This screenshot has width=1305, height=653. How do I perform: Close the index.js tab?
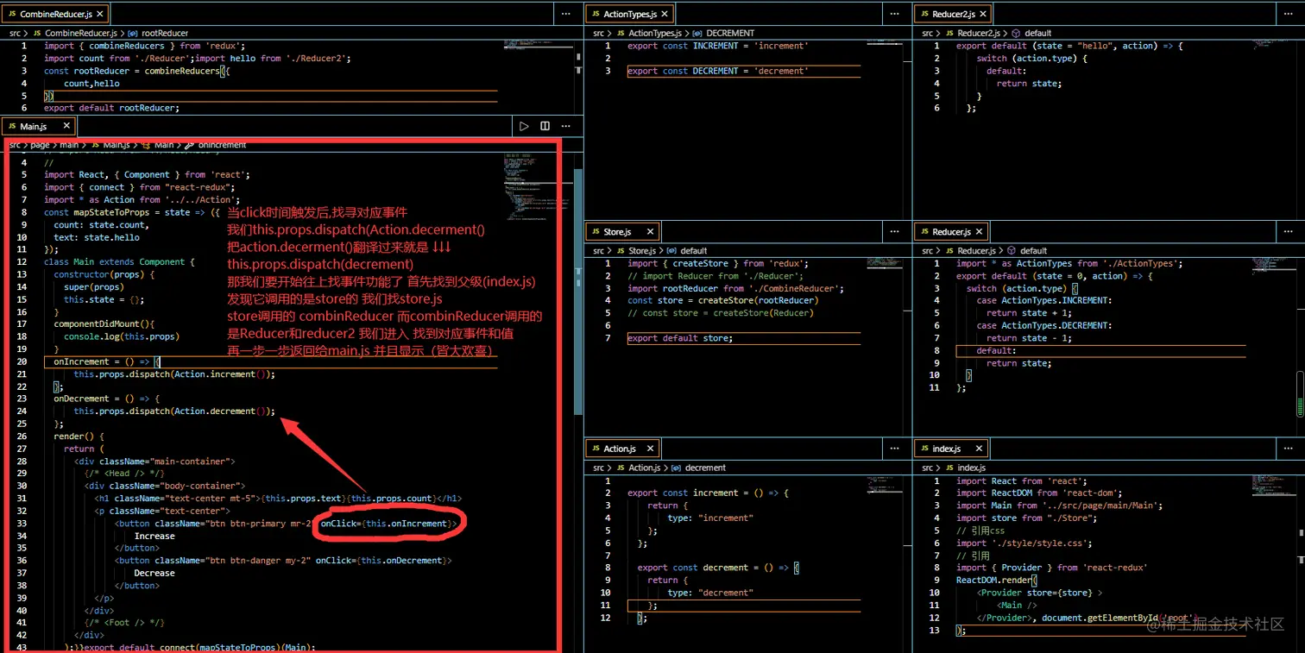[979, 449]
